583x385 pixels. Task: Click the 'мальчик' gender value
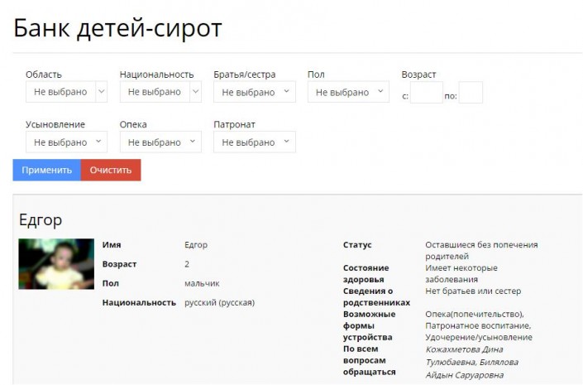coord(202,283)
